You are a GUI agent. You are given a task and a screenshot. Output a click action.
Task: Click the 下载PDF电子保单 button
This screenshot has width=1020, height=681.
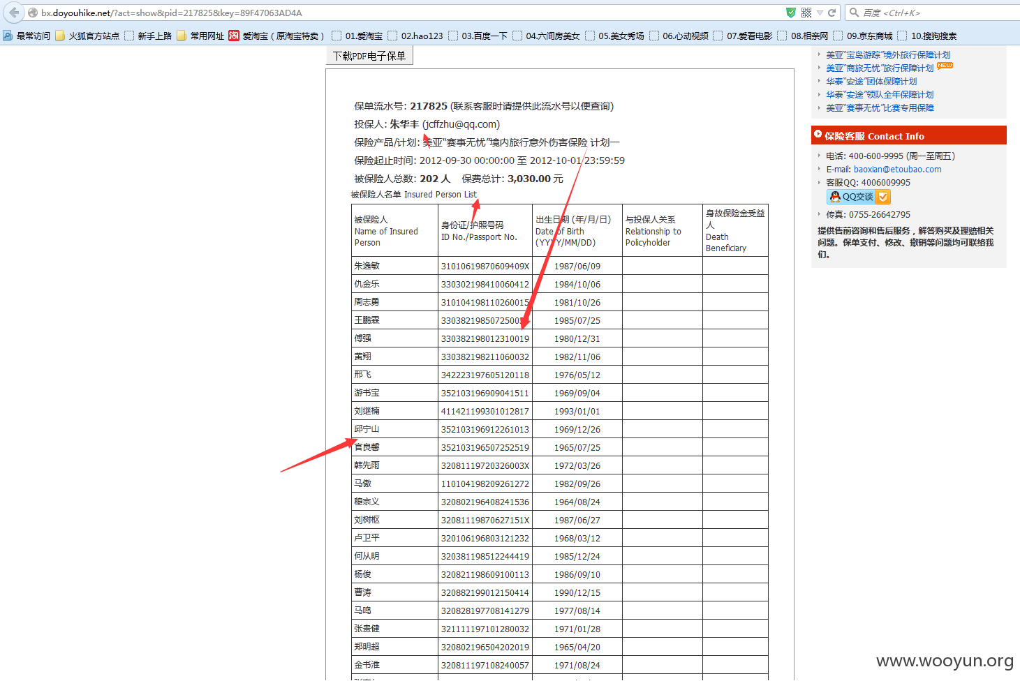pyautogui.click(x=369, y=56)
